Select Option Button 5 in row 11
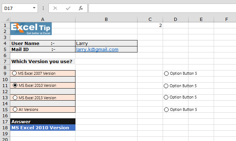This screenshot has width=236, height=141. pos(166,86)
